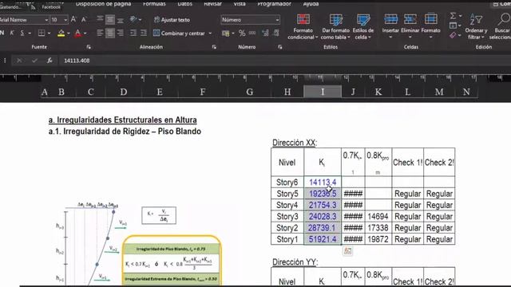The height and width of the screenshot is (287, 511).
Task: Expand the Combinar y centrar dropdown arrow
Action: pos(210,33)
